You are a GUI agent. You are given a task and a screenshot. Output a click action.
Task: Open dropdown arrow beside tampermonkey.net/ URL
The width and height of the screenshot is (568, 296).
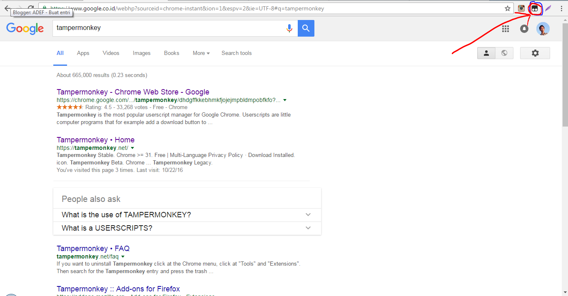pos(132,148)
